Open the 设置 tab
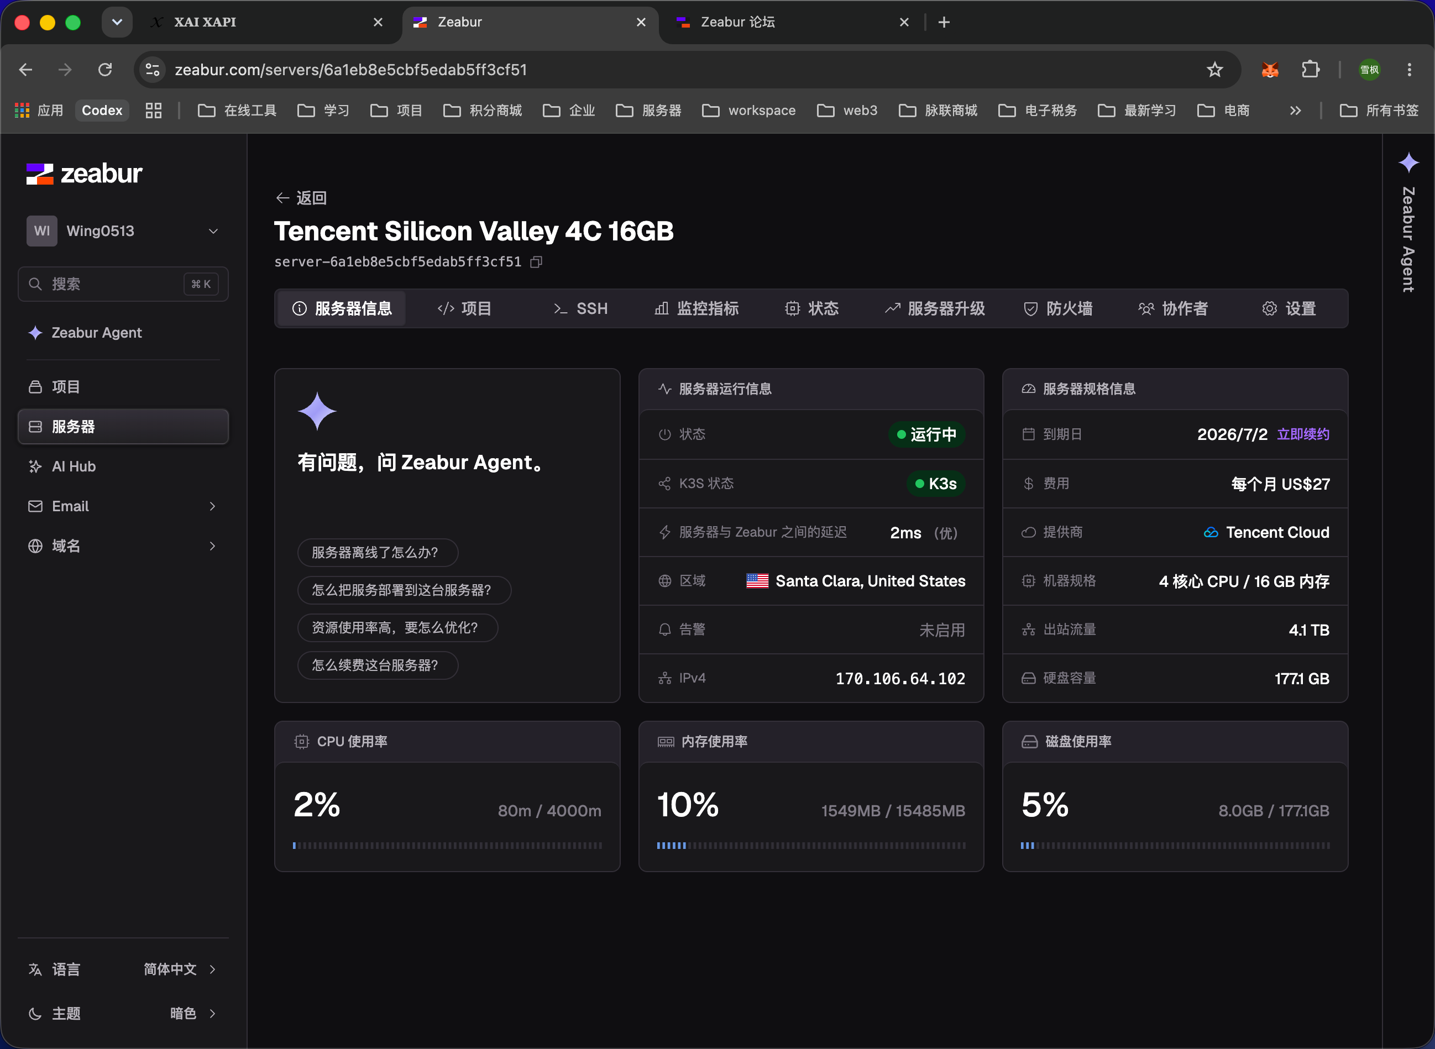The height and width of the screenshot is (1049, 1435). [1289, 308]
